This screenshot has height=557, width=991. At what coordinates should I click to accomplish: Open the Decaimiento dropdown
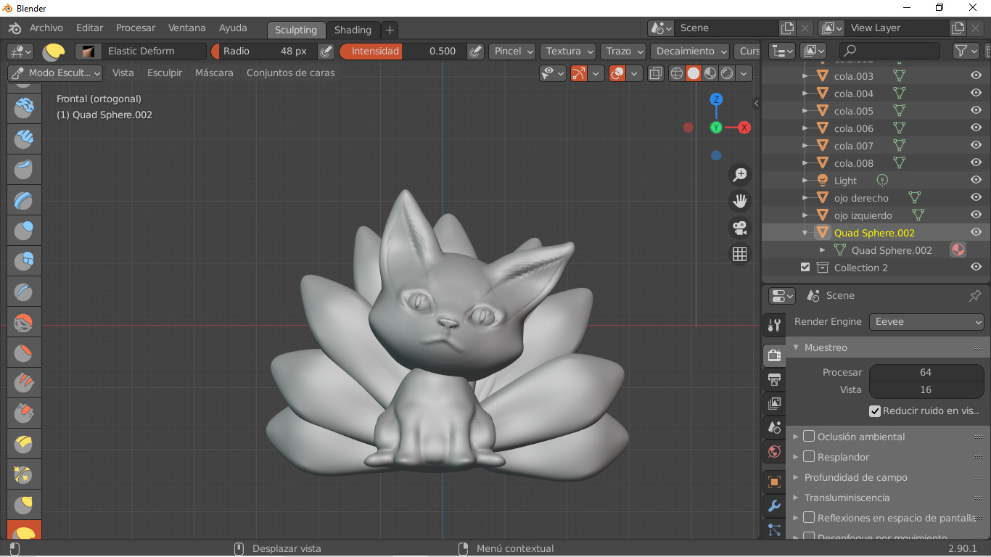(690, 51)
